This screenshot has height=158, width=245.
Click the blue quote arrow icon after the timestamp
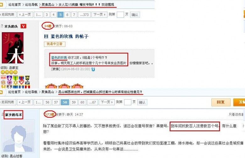(x=93, y=69)
